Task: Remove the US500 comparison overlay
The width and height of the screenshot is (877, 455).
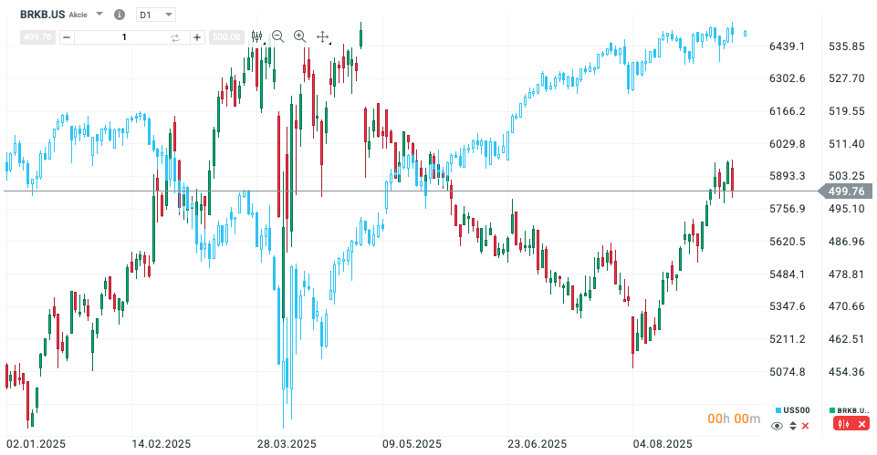Action: tap(805, 426)
